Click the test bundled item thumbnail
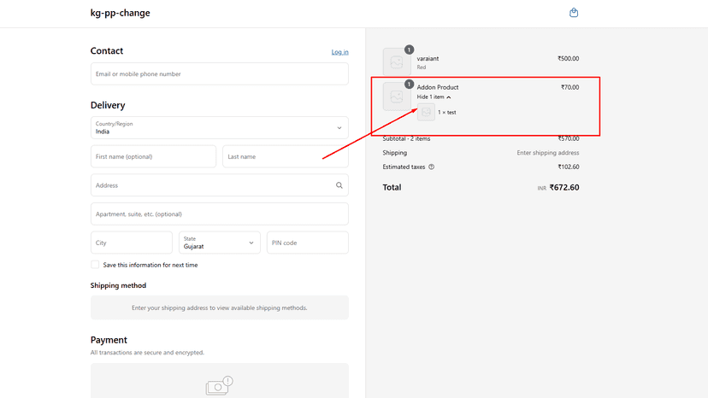 [x=426, y=112]
